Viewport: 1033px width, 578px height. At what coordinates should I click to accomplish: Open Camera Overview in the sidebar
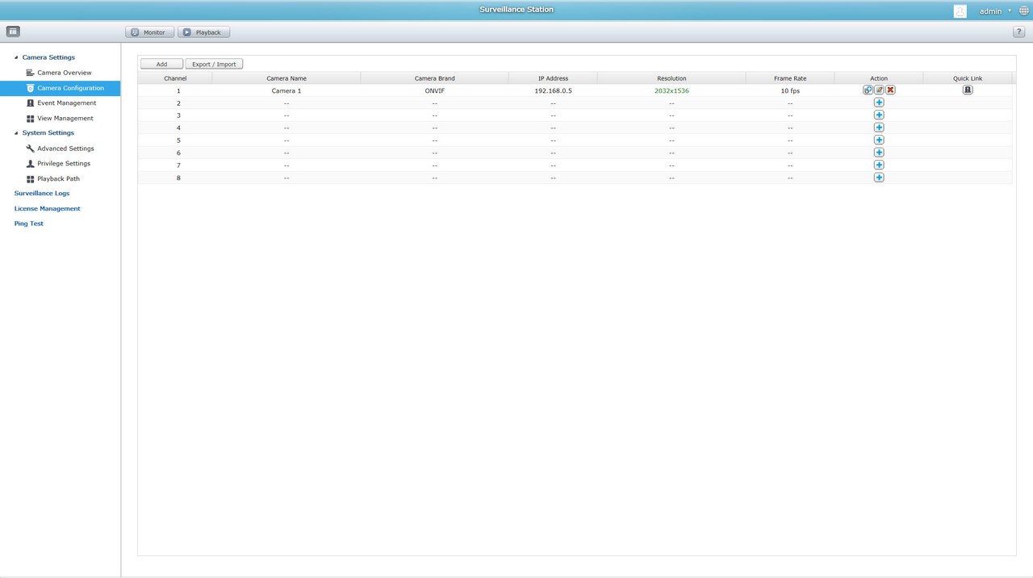coord(65,73)
